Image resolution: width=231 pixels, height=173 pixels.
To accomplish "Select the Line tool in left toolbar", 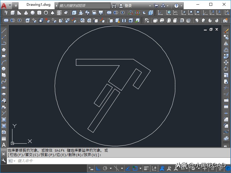I will tap(4, 31).
